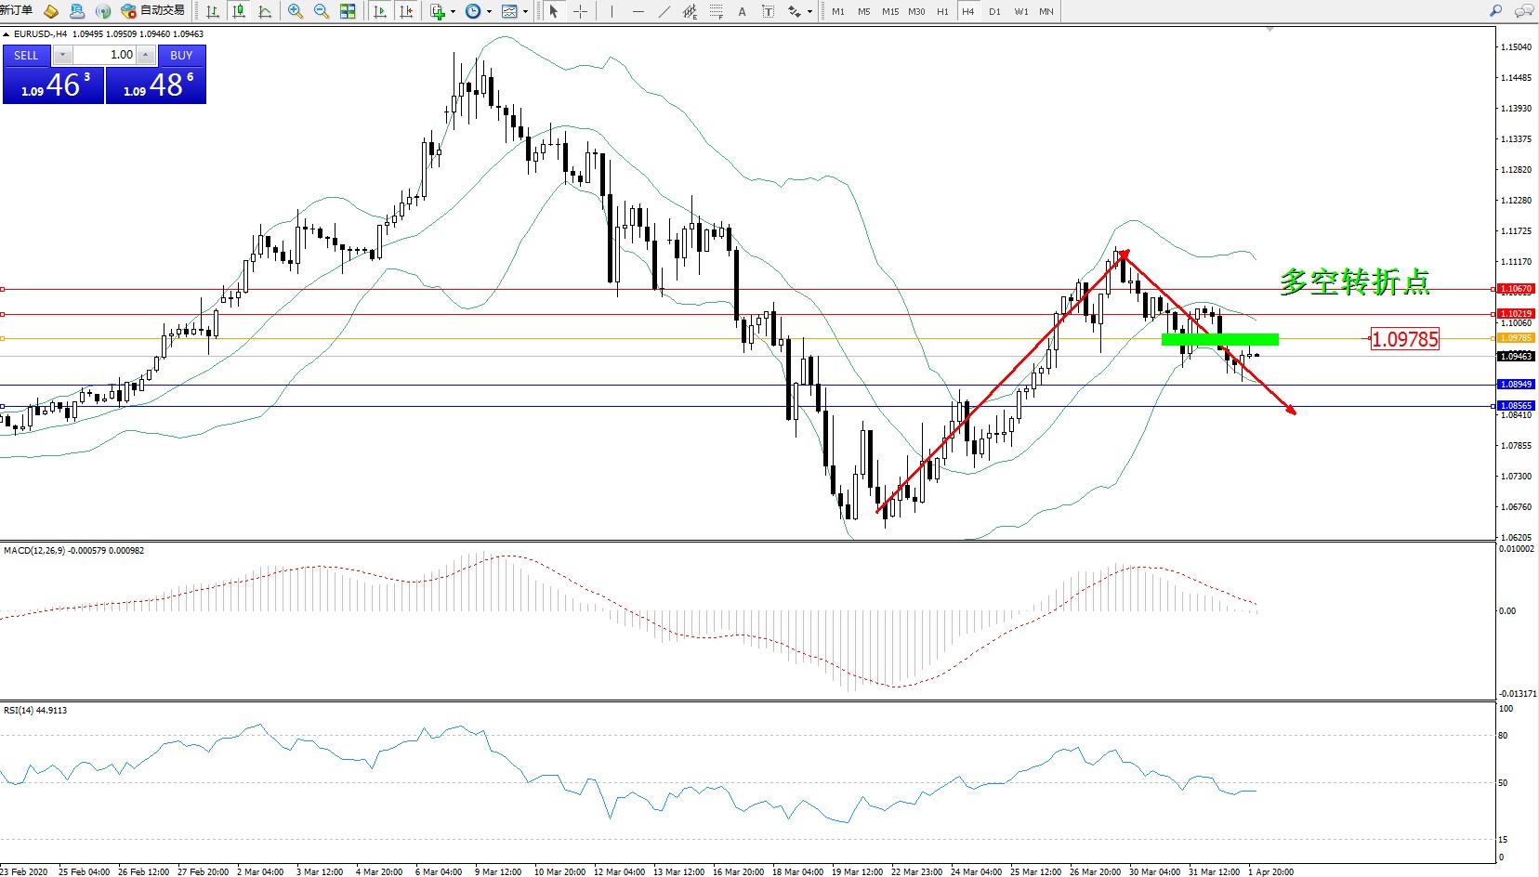Click the BUY button at 1.09486
The image size is (1539, 877).
tap(181, 55)
